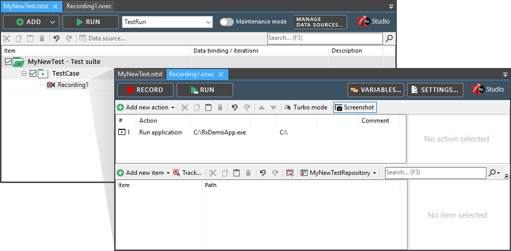The image size is (511, 251).
Task: Uncheck the TestCase checkbox
Action: (33, 74)
